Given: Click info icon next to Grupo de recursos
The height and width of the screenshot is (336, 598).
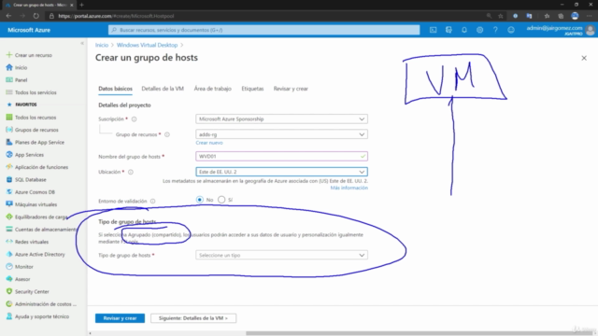Looking at the screenshot, I should [167, 134].
